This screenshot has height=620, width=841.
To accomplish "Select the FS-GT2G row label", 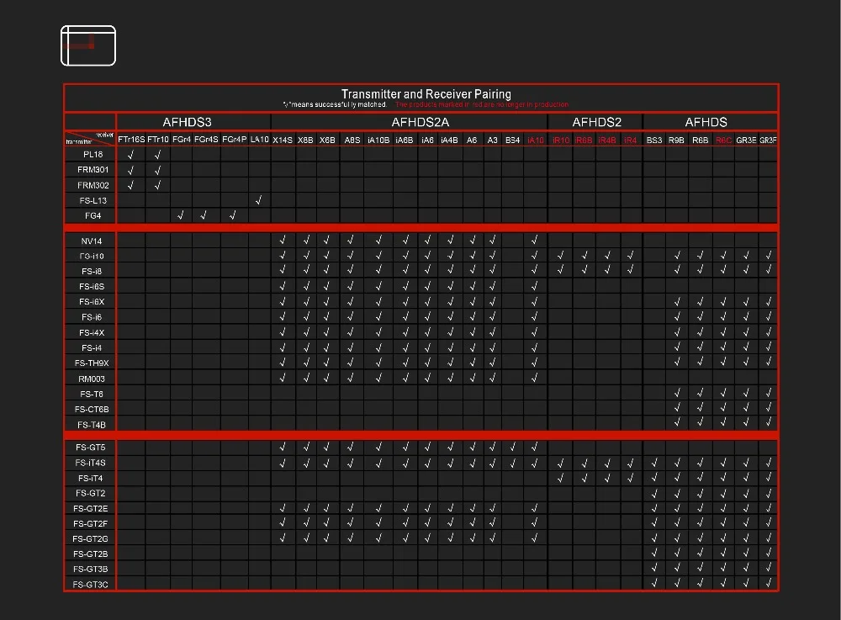I will click(x=90, y=539).
